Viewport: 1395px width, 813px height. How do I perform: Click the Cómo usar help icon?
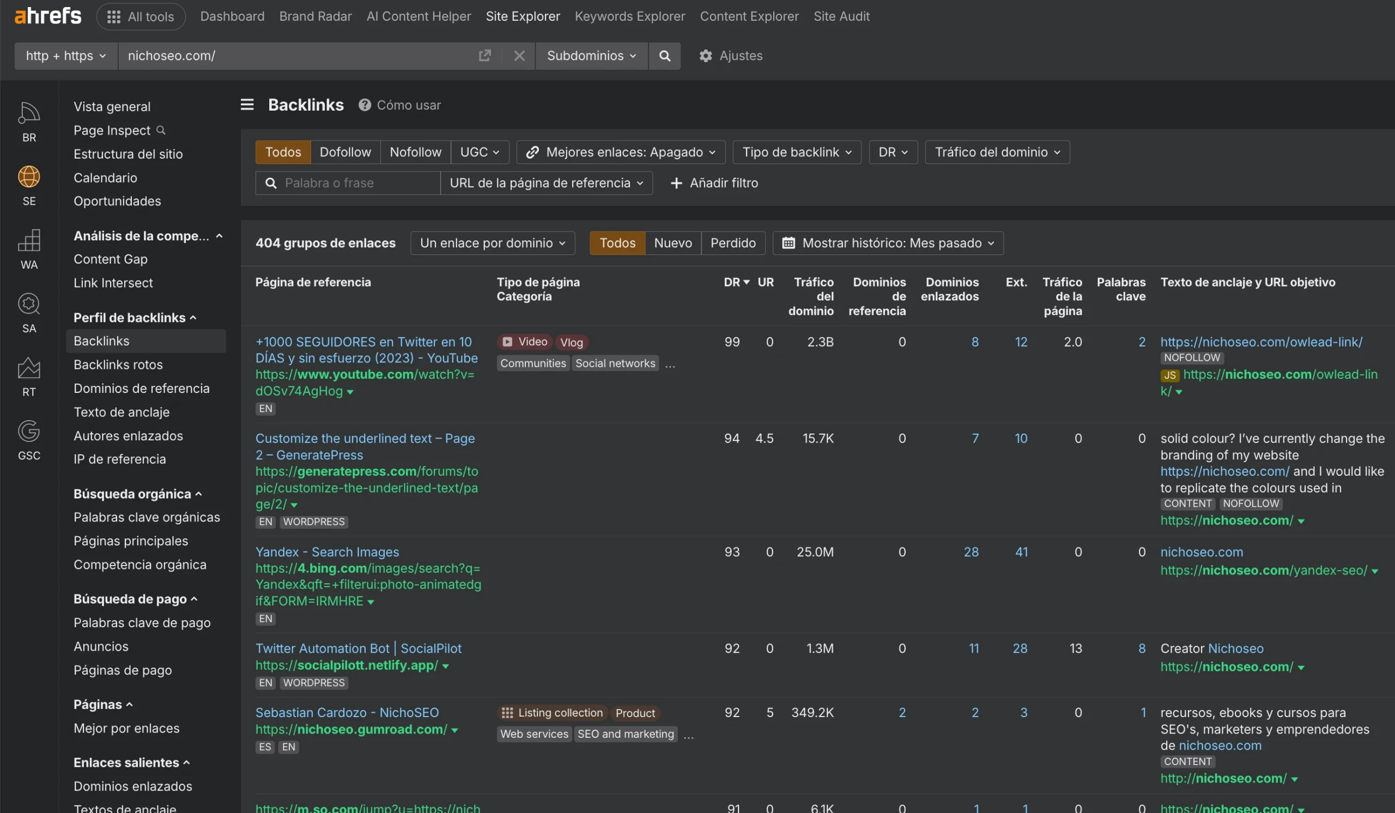(364, 105)
